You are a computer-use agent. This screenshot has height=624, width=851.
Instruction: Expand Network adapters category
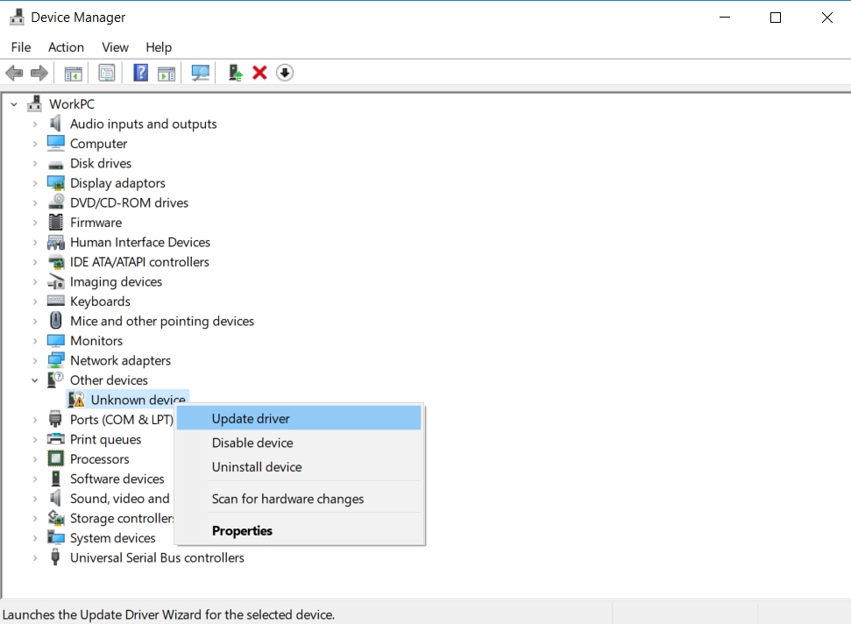pos(35,360)
